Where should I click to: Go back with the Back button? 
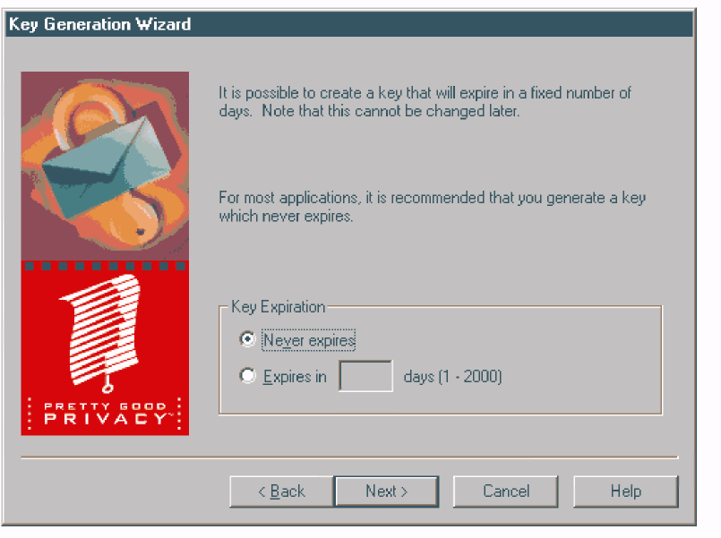click(x=282, y=491)
